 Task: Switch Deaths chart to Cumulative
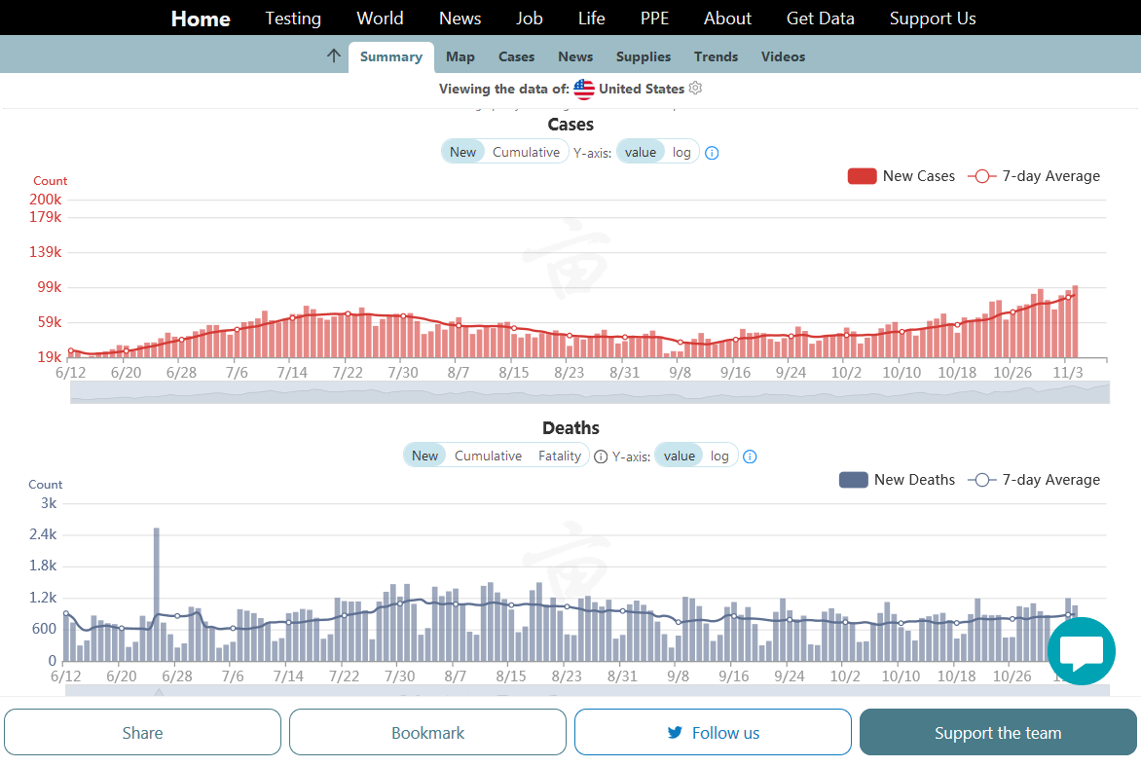coord(488,456)
